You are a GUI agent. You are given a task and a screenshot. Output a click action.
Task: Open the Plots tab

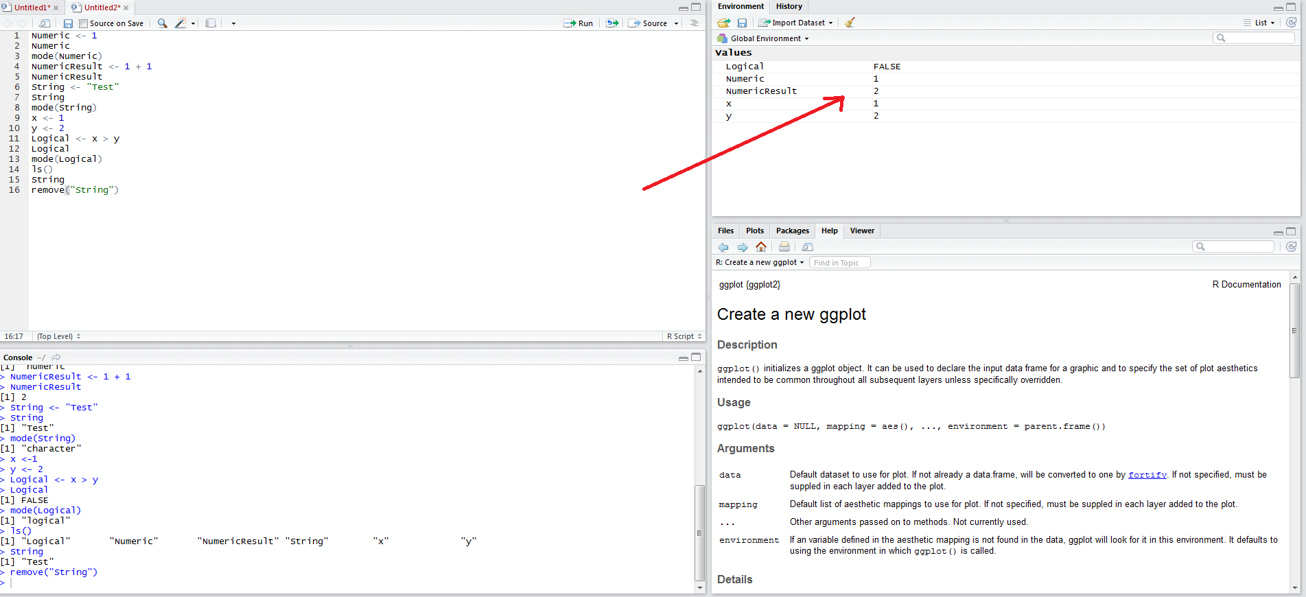coord(755,231)
